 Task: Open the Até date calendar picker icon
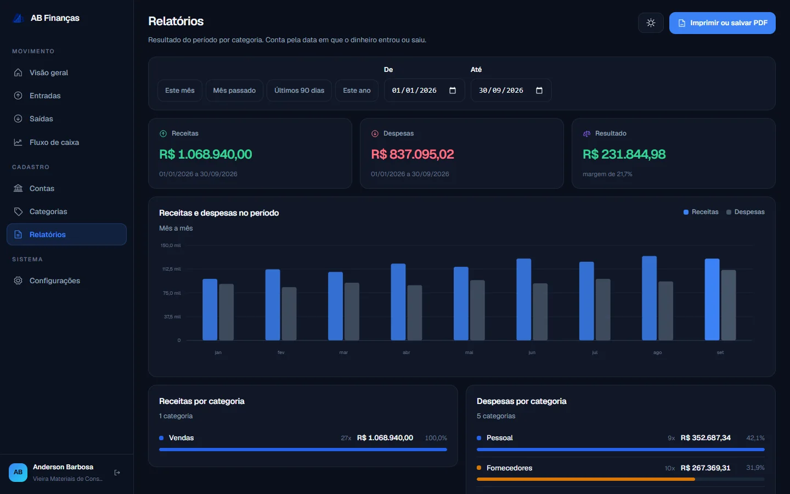click(539, 91)
